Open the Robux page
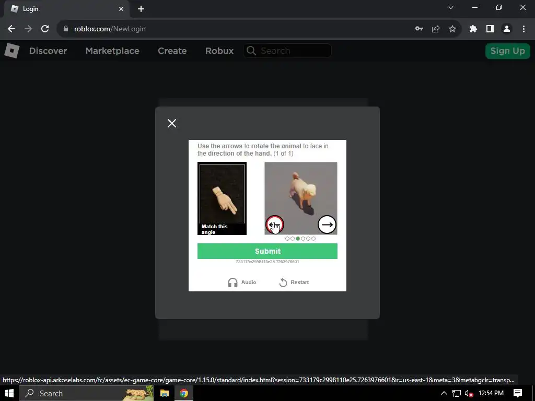This screenshot has width=535, height=401. [x=219, y=51]
